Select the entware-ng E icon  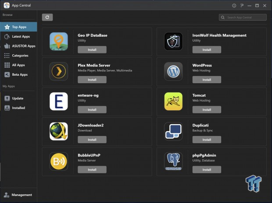(59, 101)
